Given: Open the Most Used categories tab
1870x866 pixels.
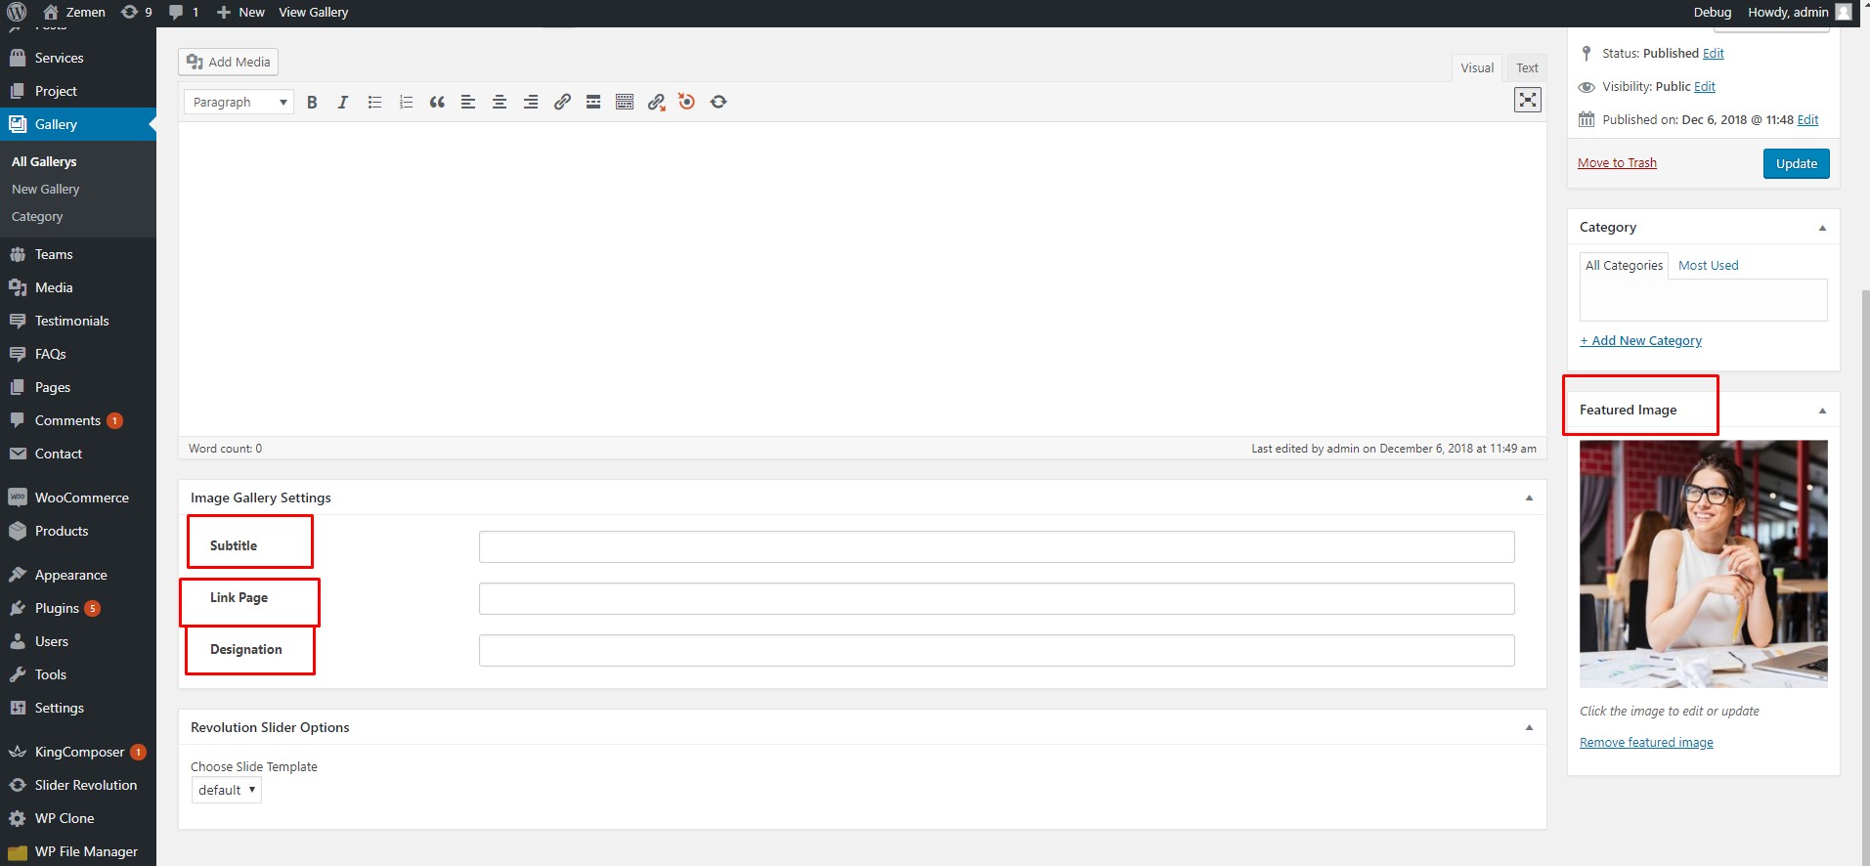Looking at the screenshot, I should (1708, 265).
